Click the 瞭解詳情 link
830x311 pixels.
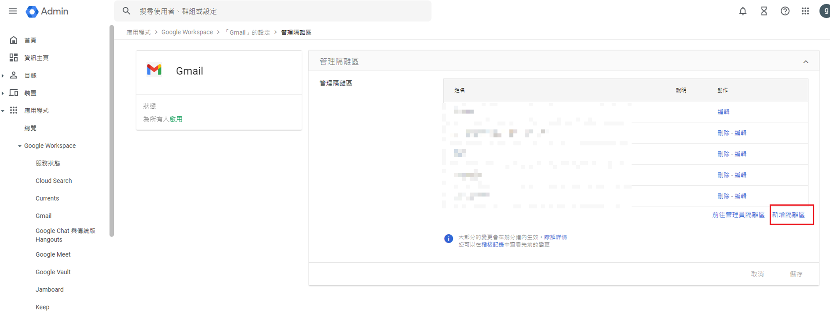click(555, 237)
